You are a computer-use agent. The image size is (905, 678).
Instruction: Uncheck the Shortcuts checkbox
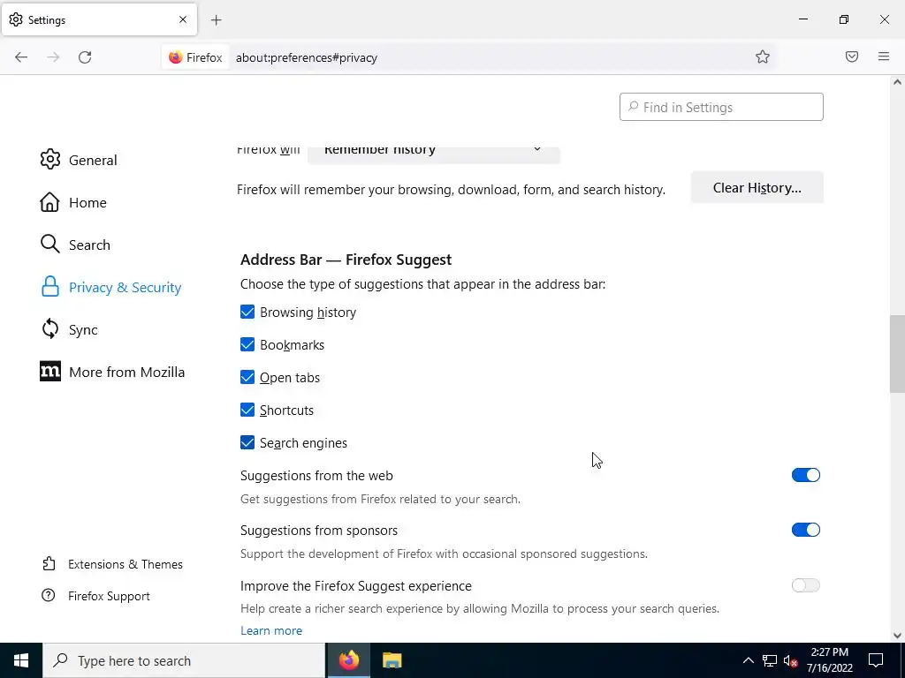(x=247, y=410)
